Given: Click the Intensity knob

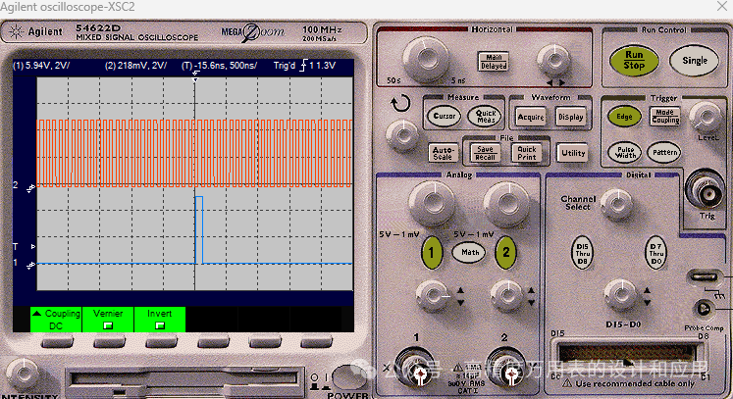Looking at the screenshot, I should [x=22, y=374].
